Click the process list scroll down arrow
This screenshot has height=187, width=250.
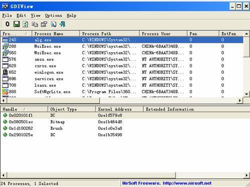[246, 94]
